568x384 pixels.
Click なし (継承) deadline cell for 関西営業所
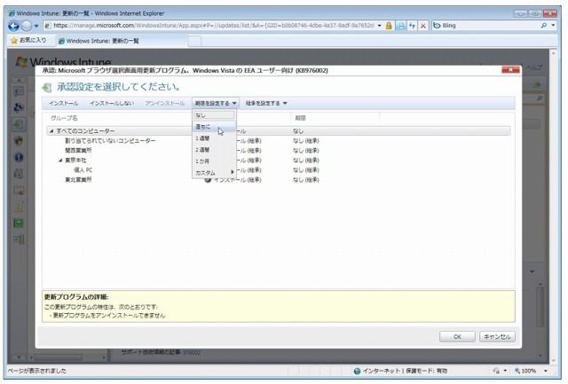tap(305, 150)
